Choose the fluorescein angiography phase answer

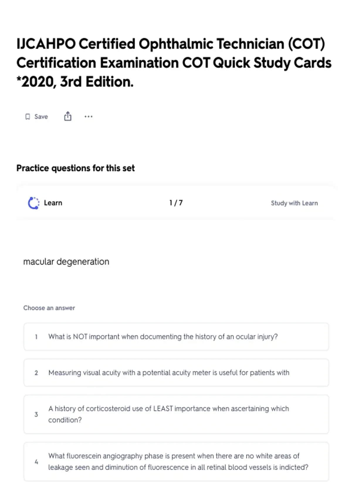pyautogui.click(x=178, y=461)
